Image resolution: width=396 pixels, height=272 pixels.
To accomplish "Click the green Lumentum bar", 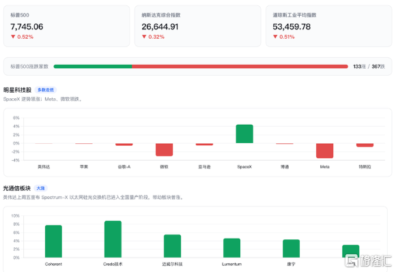I will (x=232, y=248).
